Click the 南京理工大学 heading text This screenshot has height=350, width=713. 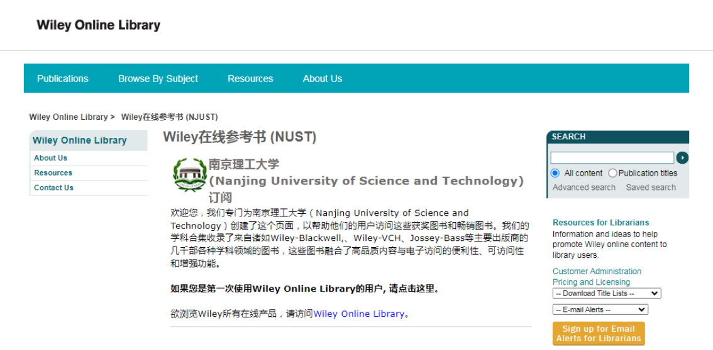pyautogui.click(x=244, y=164)
